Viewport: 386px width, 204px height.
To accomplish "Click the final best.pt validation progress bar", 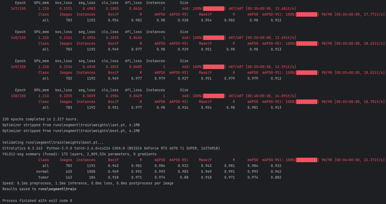I will pos(307,160).
